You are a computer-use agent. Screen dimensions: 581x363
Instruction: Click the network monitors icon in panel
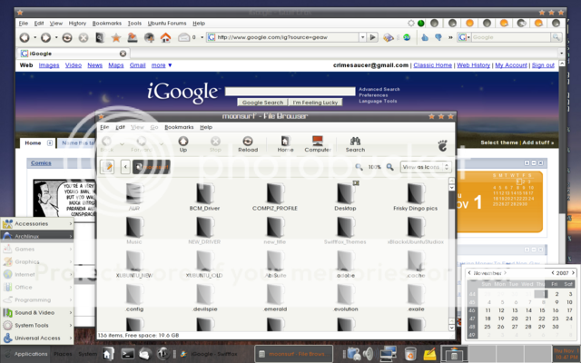[x=388, y=353]
